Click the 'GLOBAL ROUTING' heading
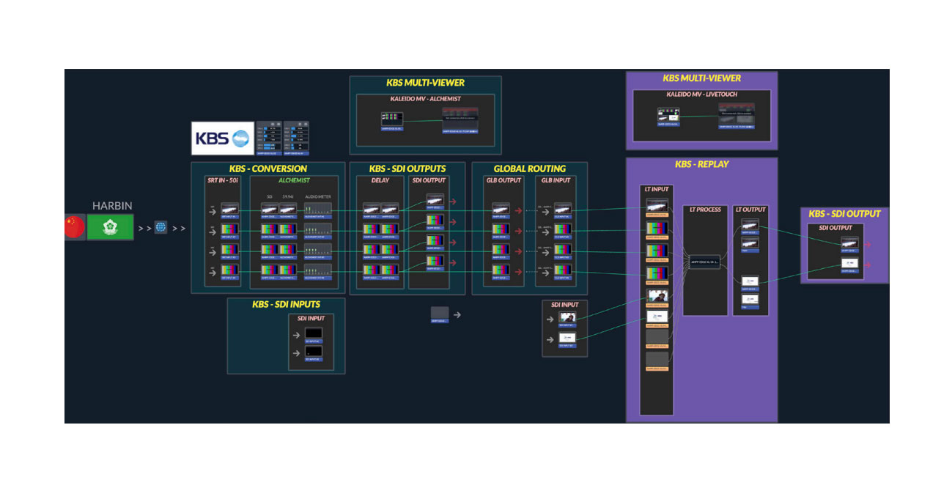This screenshot has width=952, height=488. [530, 169]
